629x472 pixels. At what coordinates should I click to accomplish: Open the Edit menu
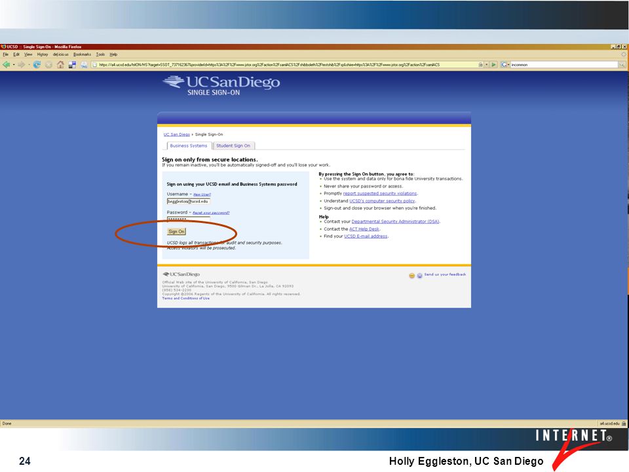(x=16, y=54)
